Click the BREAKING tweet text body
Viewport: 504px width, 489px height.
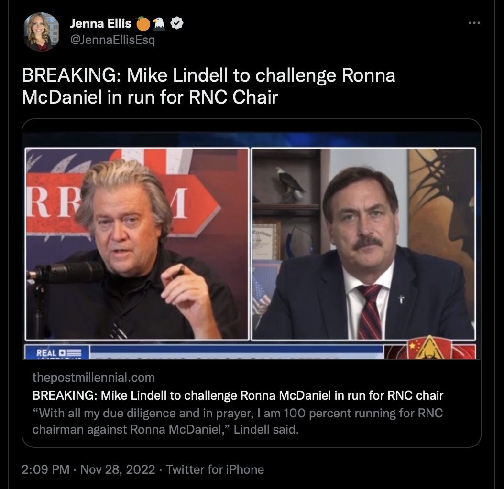[x=208, y=86]
